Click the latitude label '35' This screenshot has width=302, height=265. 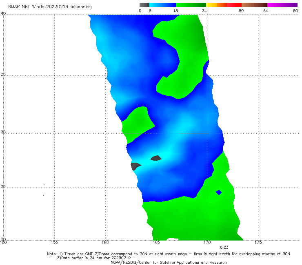coord(3,74)
